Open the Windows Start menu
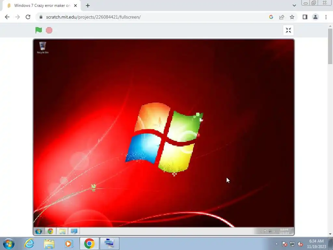Viewport: 333px width, 250px height. pyautogui.click(x=9, y=243)
